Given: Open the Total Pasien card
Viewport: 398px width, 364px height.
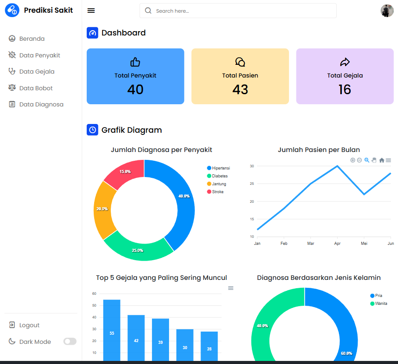Looking at the screenshot, I should [240, 76].
